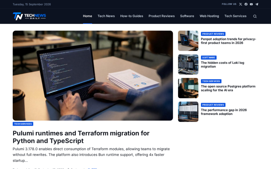Read the performance gap in 2026 article
The height and width of the screenshot is (169, 271).
coord(224,112)
